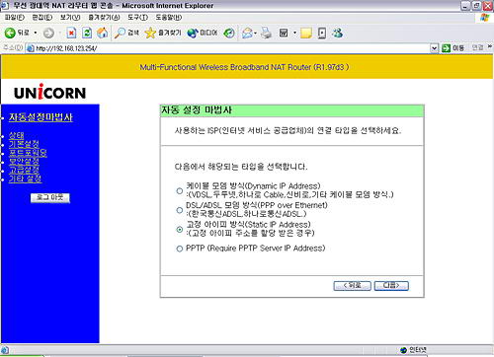Click the 다음> next wizard button
The height and width of the screenshot is (357, 494).
point(391,286)
